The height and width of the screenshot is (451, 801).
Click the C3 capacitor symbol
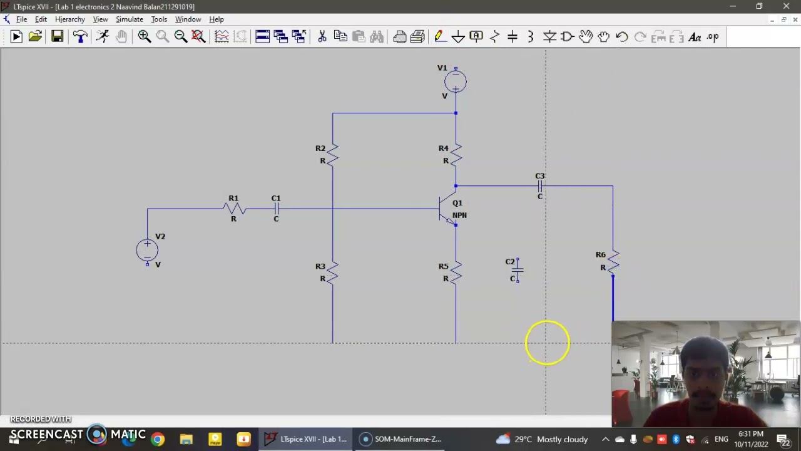539,186
